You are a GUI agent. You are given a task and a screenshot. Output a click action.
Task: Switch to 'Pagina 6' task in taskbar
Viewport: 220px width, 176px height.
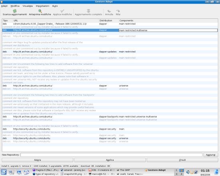pyautogui.click(x=46, y=170)
